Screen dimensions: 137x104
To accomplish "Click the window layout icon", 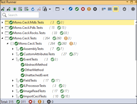I will [57, 9].
